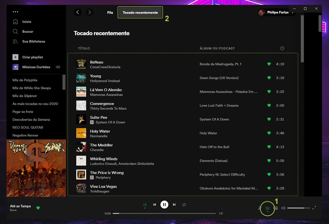Navigate back with the left arrow
The height and width of the screenshot is (224, 329).
click(x=78, y=13)
